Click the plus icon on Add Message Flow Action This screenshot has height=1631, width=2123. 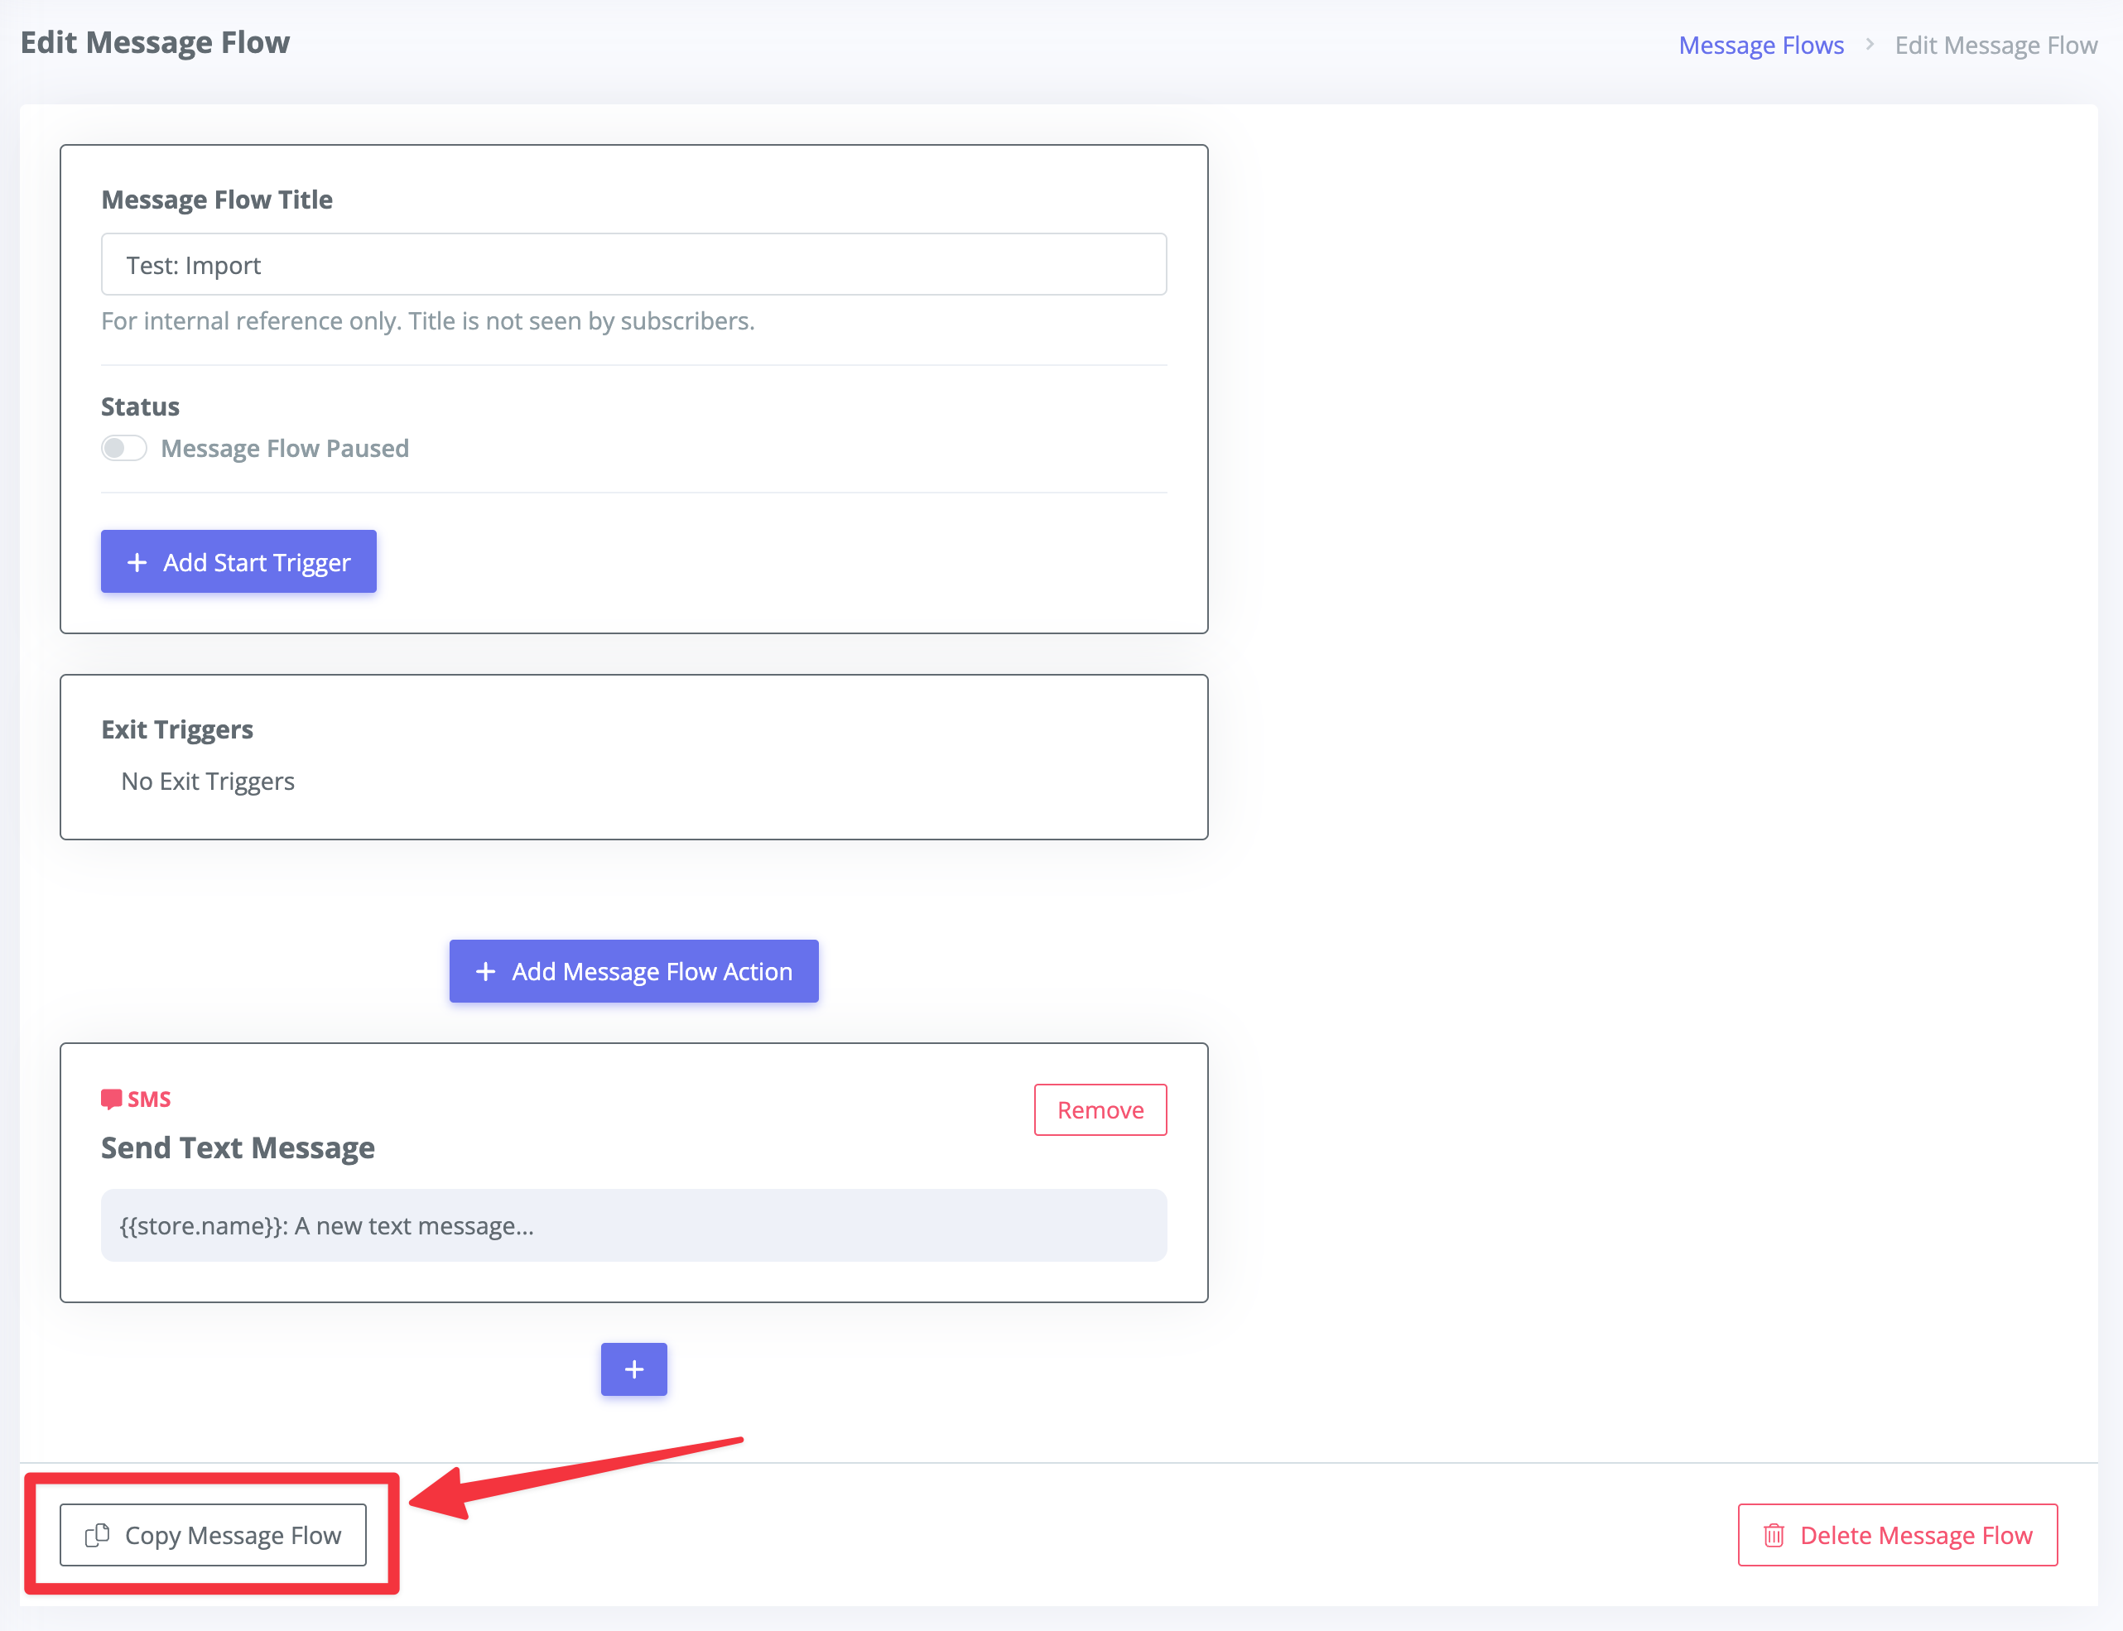[x=485, y=971]
